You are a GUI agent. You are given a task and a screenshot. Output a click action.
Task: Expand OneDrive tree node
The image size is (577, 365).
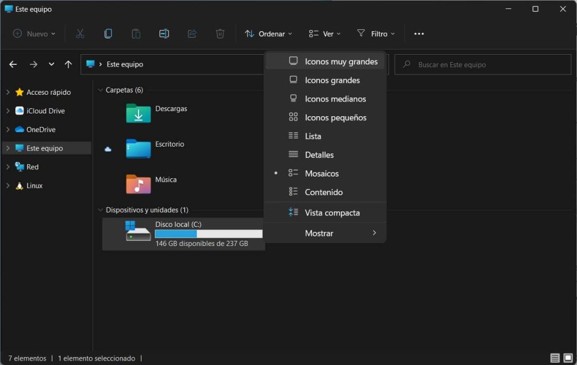click(8, 129)
